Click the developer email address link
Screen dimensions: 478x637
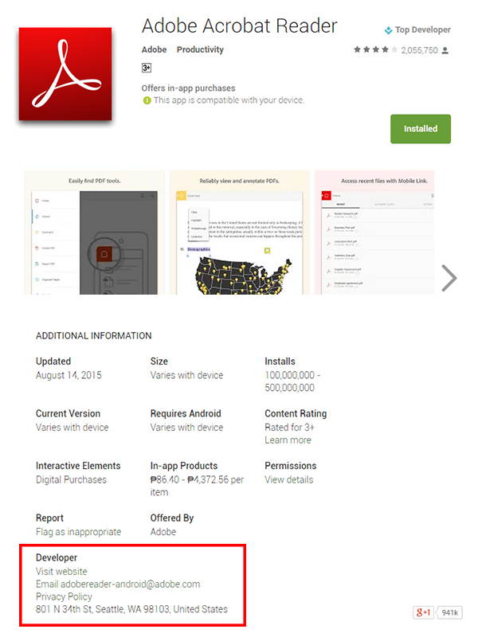[x=118, y=584]
